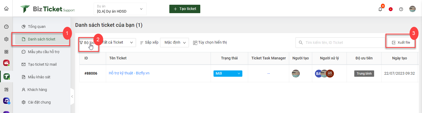Click the home icon in top-left corner

[6, 8]
